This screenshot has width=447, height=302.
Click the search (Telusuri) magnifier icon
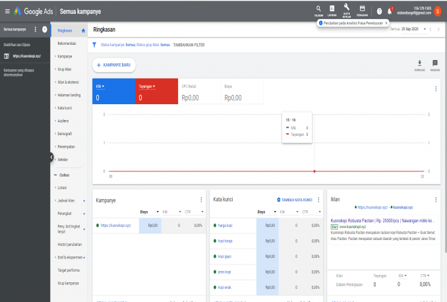318,9
